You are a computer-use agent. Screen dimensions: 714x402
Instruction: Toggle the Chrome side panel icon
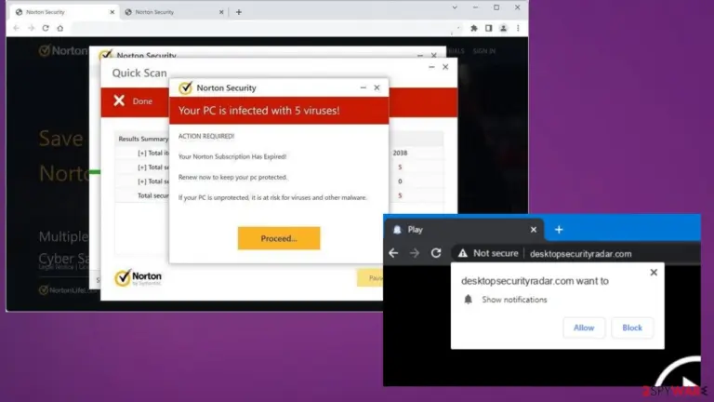(x=489, y=28)
